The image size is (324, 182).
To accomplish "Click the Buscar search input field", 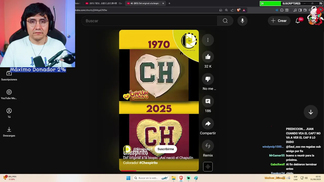I will pos(149,21).
